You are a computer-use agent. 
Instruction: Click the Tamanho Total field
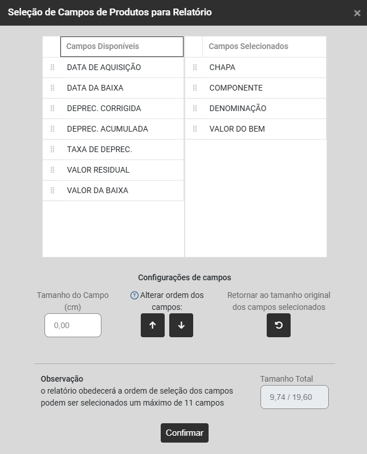[x=294, y=397]
